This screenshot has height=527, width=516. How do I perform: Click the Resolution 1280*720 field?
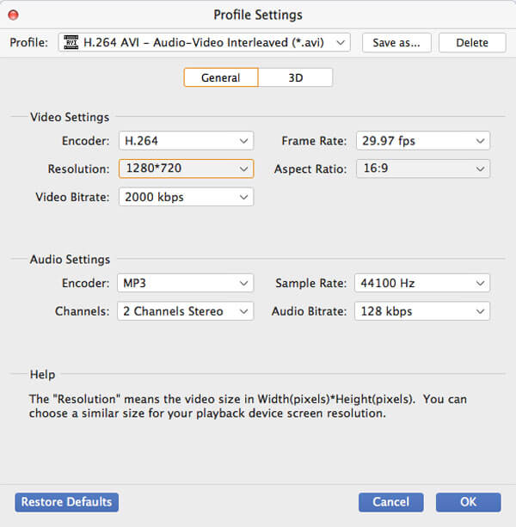pyautogui.click(x=176, y=169)
